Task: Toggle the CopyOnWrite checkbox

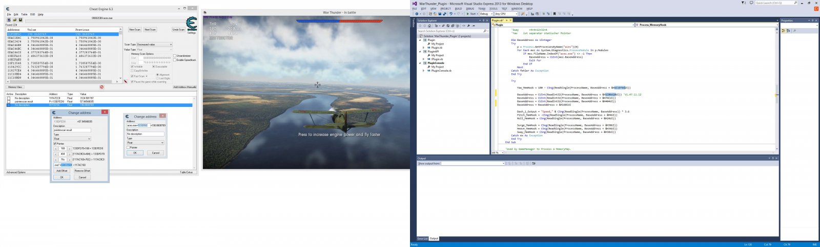Action: 132,71
